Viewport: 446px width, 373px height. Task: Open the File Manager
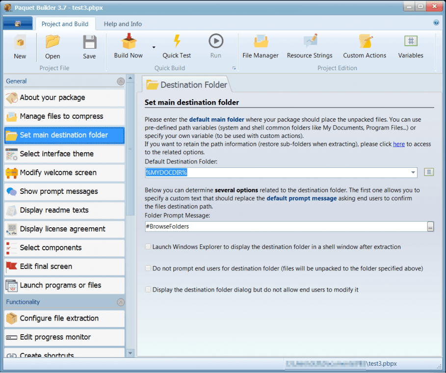(260, 47)
